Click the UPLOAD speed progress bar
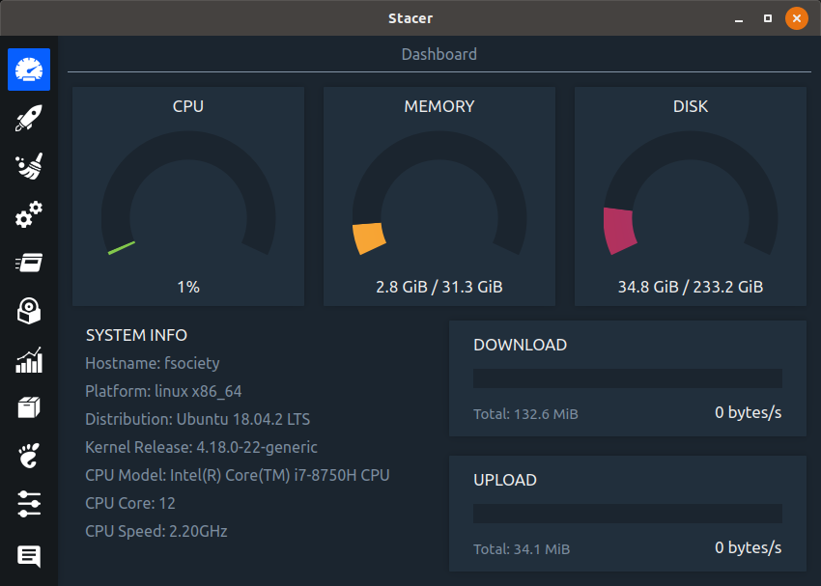Screen dimensions: 821x586 tap(627, 514)
